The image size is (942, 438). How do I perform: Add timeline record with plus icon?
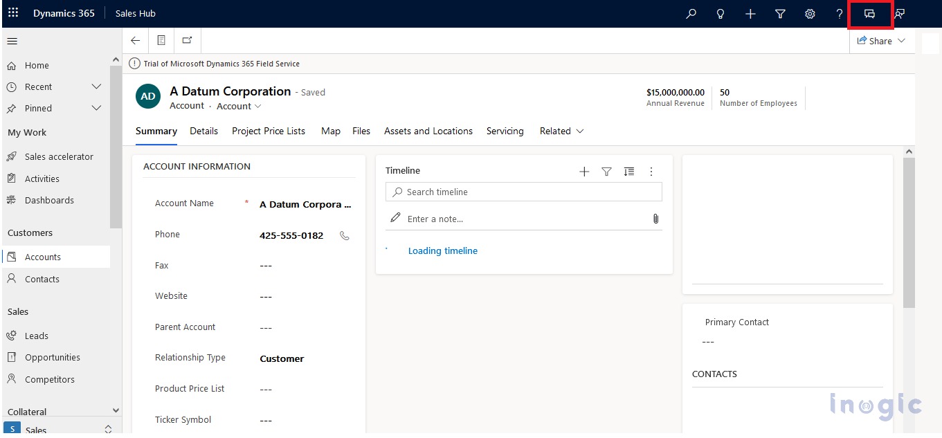[584, 172]
